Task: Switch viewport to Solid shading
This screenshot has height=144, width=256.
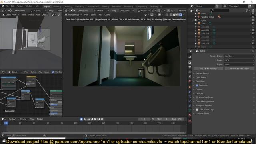Action: 174,15
